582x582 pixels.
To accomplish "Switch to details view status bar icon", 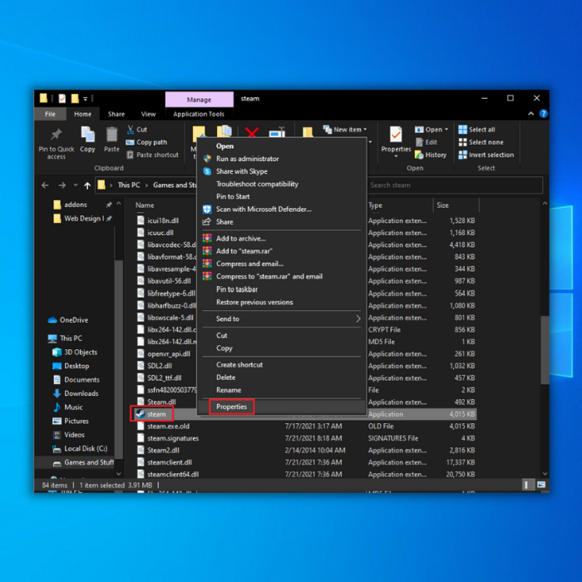I will pyautogui.click(x=526, y=485).
